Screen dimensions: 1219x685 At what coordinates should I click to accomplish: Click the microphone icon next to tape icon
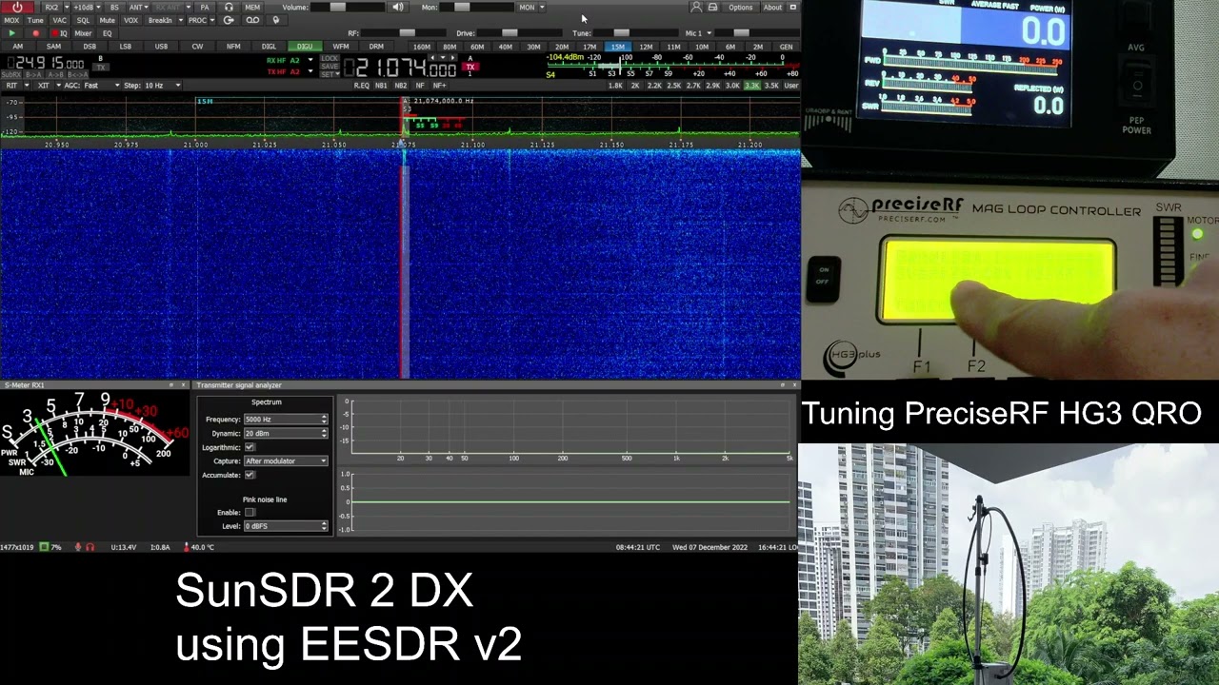pos(276,20)
